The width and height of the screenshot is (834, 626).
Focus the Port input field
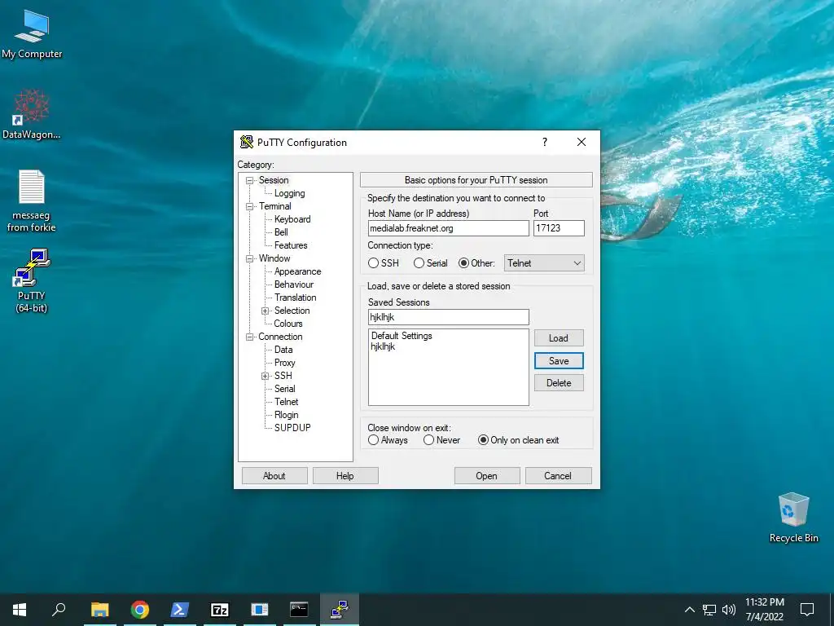[559, 228]
